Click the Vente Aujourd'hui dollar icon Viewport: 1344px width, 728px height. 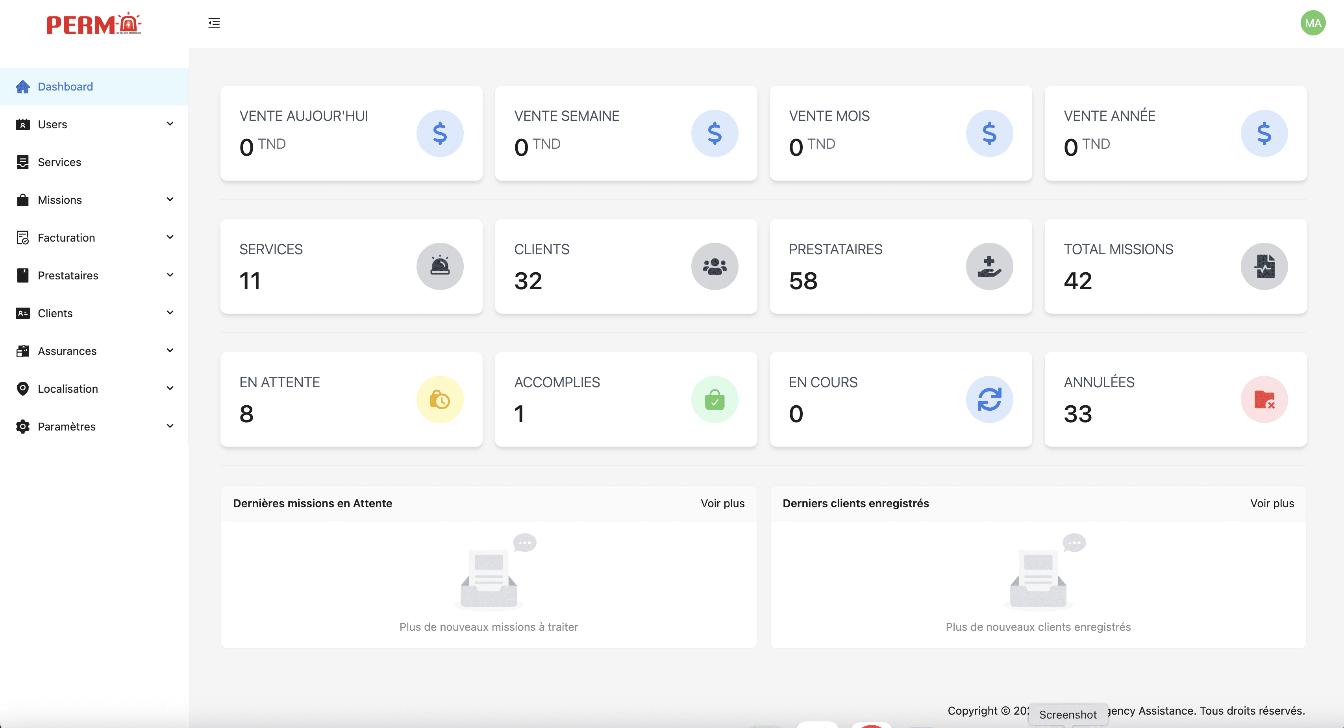coord(440,133)
